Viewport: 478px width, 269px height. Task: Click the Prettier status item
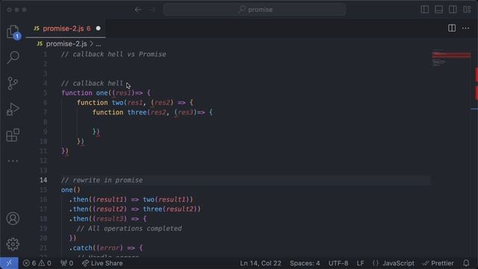(438, 263)
